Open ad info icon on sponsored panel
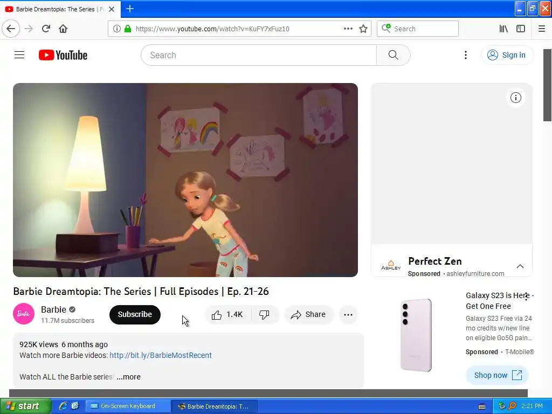This screenshot has width=552, height=414. coord(516,98)
